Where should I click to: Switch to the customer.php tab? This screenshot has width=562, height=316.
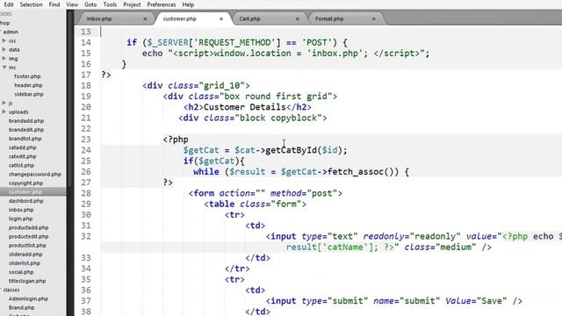tap(179, 18)
